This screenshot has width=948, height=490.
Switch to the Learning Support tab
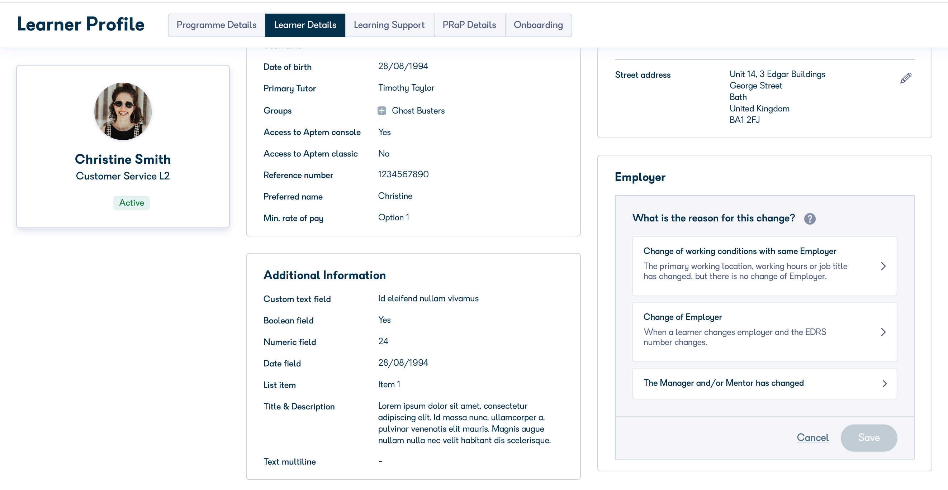coord(389,25)
